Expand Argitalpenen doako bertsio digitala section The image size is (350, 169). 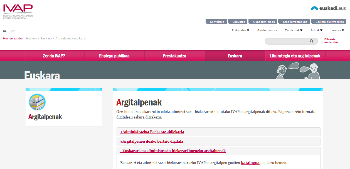[x=152, y=142]
